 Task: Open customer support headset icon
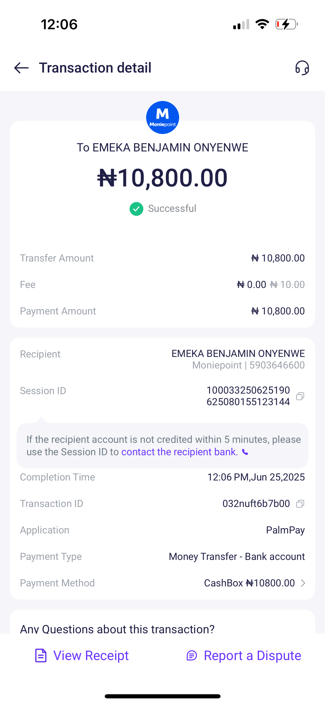click(x=302, y=68)
